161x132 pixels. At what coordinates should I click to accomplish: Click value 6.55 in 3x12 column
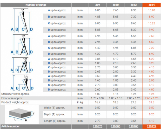tap(133, 36)
